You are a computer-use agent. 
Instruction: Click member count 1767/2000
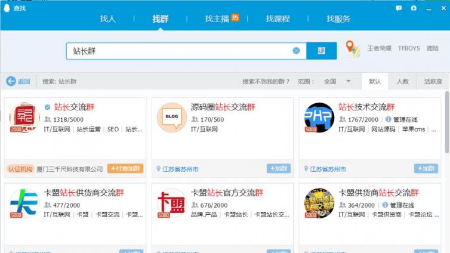(363, 119)
